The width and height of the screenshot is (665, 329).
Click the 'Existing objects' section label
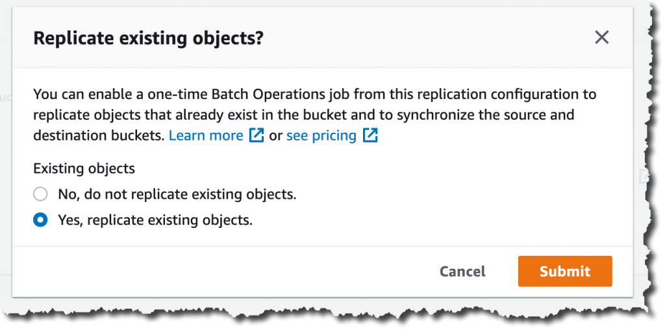[84, 168]
